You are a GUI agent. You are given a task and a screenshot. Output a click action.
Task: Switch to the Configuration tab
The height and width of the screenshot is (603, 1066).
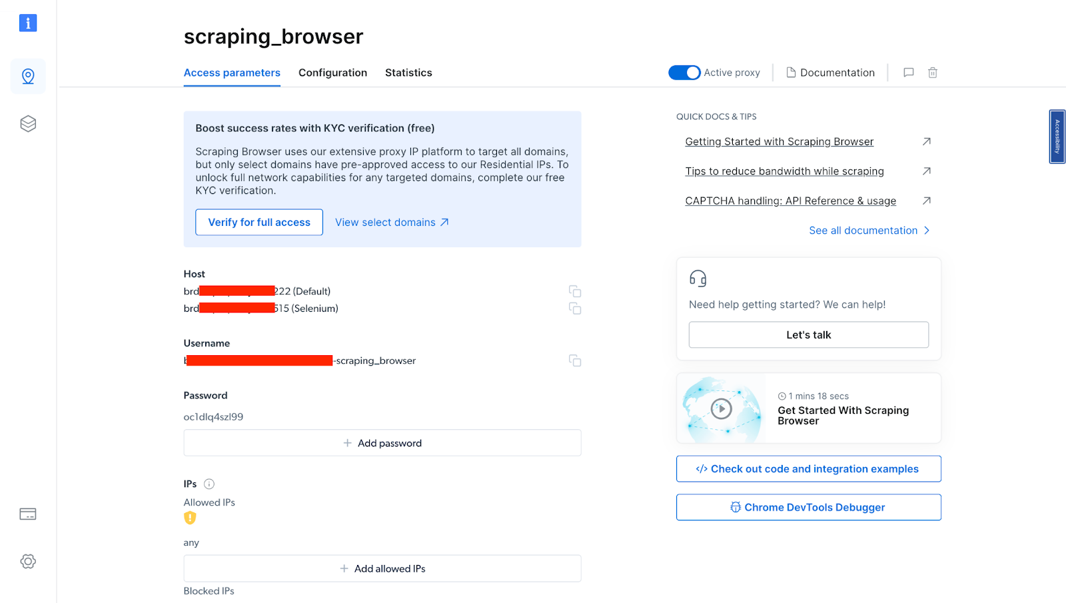click(332, 73)
